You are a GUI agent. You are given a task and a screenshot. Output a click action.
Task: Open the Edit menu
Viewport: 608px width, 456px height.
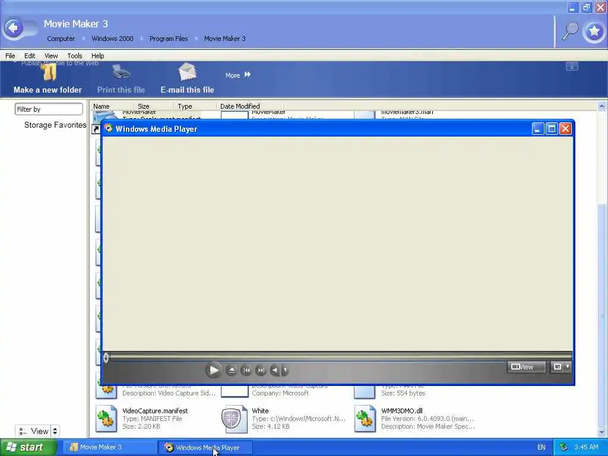(x=30, y=56)
